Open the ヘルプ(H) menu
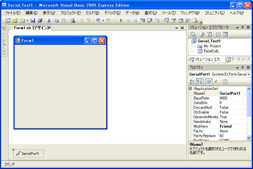The height and width of the screenshot is (169, 253). 236,13
